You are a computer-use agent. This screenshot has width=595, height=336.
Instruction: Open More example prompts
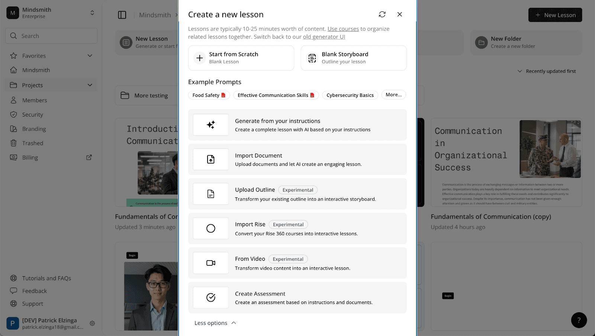(x=394, y=95)
